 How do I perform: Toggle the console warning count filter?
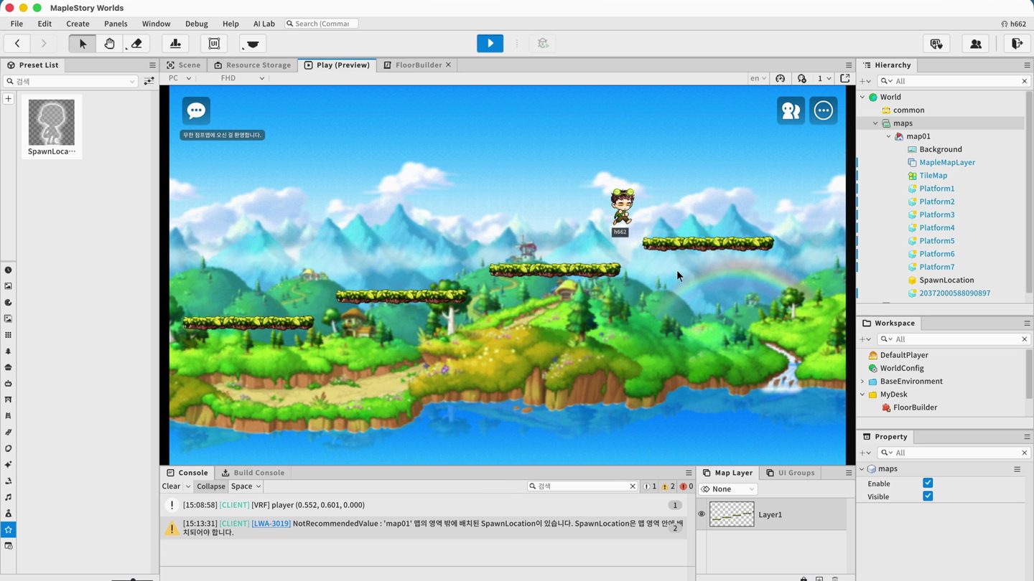pos(668,486)
